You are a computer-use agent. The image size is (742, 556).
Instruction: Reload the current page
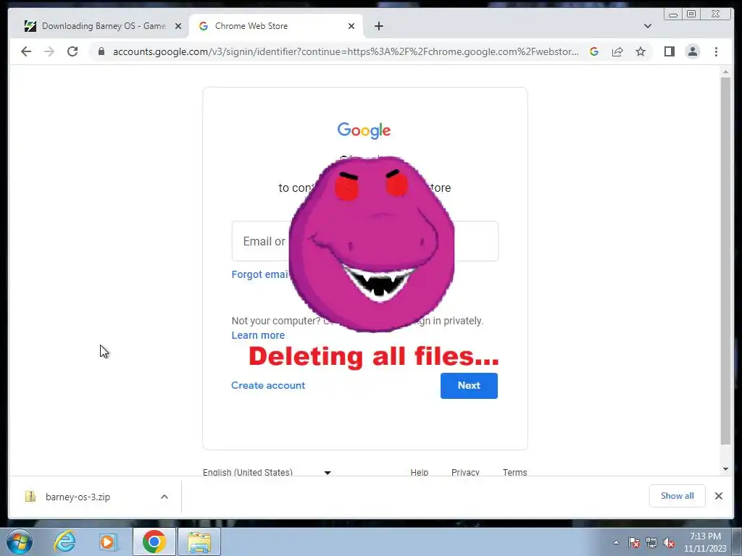(x=72, y=51)
